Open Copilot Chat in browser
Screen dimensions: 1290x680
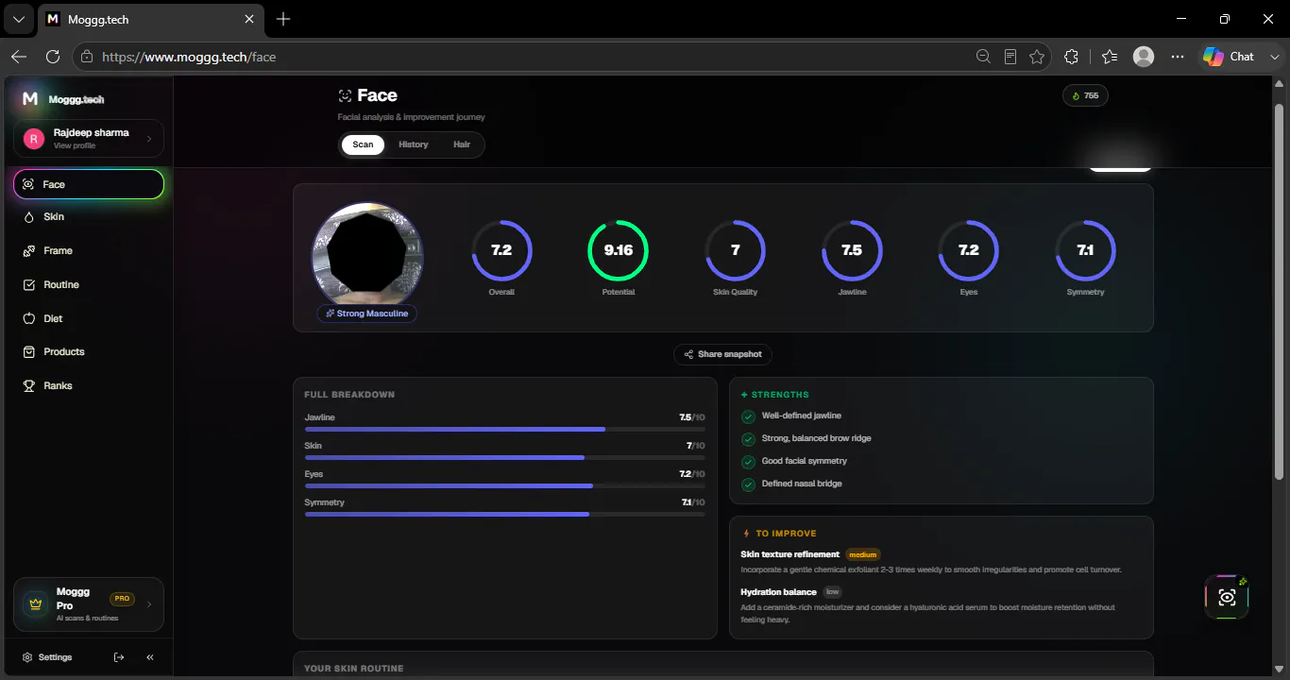(x=1229, y=57)
